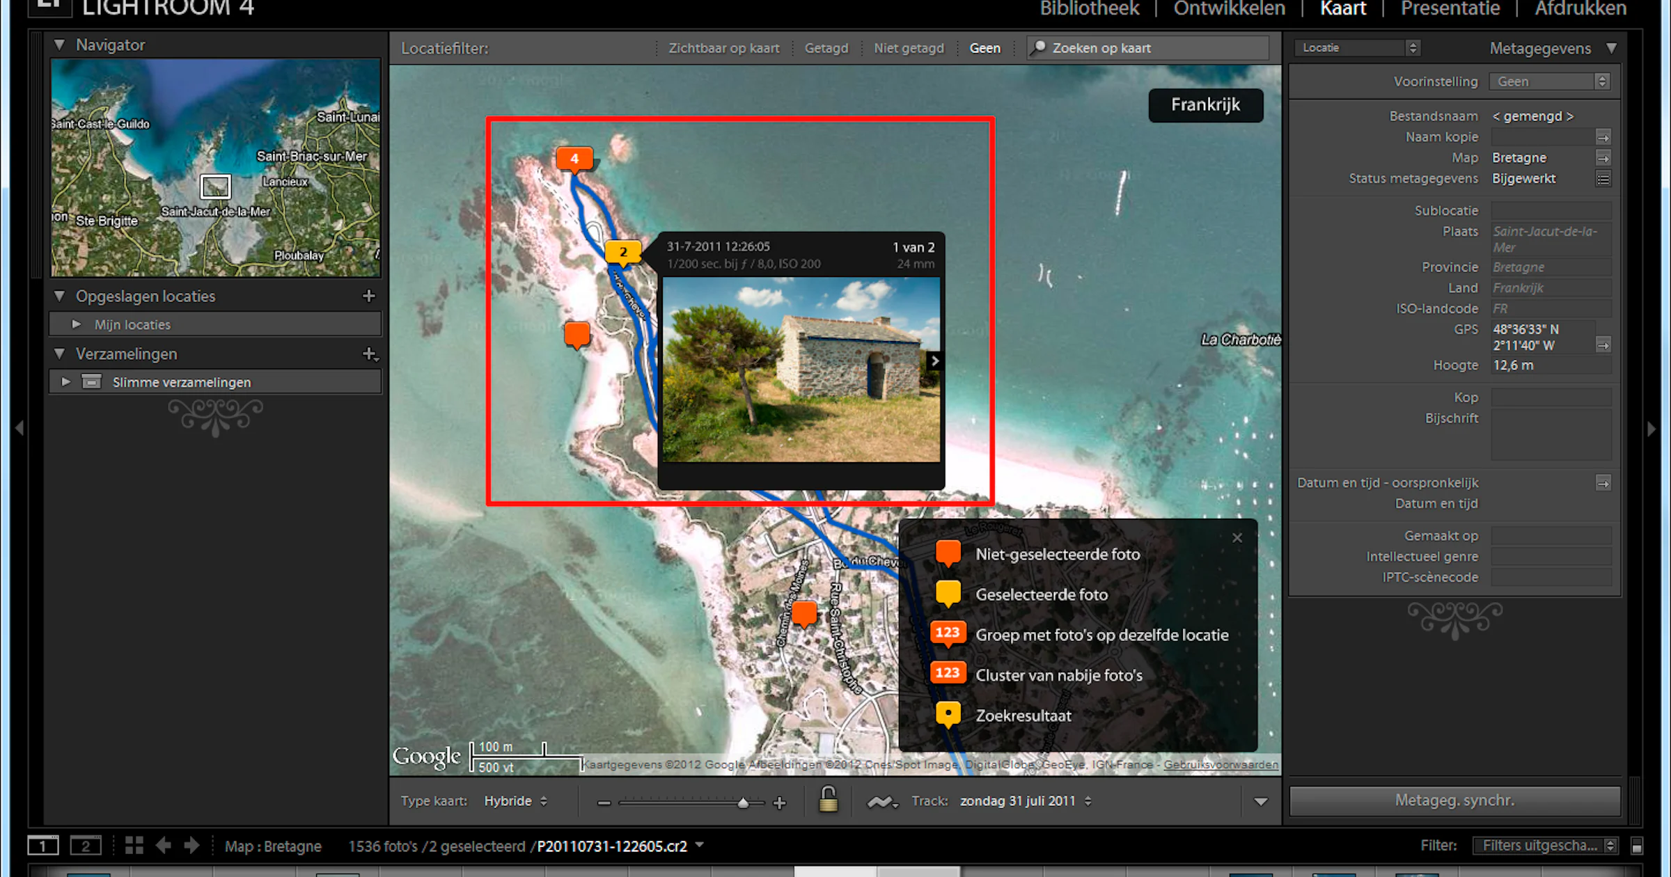This screenshot has width=1671, height=877.
Task: Add a new saved location with plus
Action: click(x=369, y=296)
